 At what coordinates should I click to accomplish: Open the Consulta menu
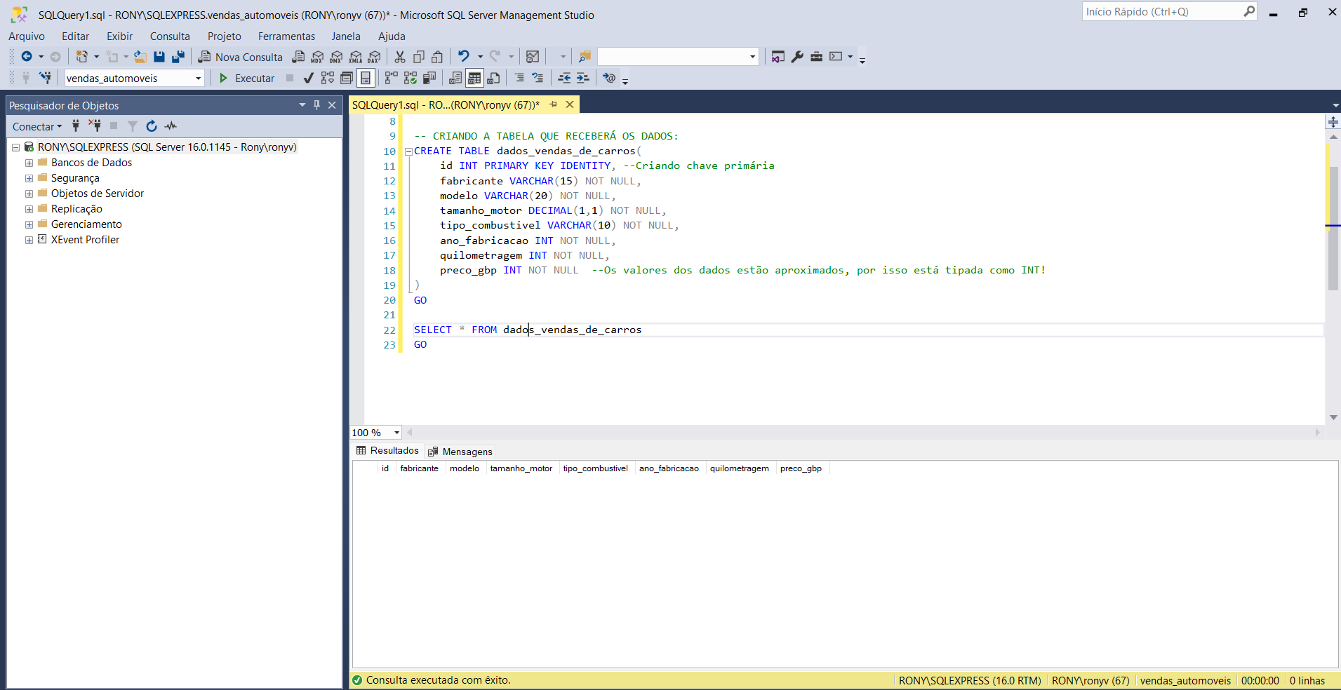click(169, 36)
